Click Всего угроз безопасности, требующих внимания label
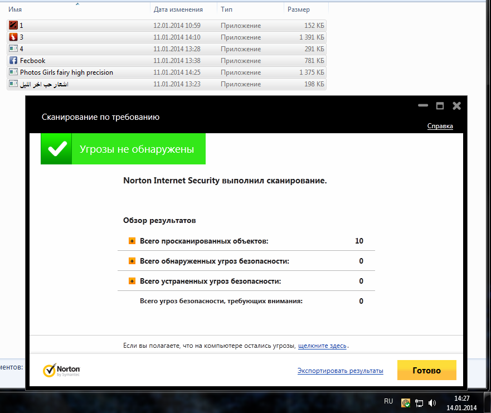This screenshot has width=491, height=413. pyautogui.click(x=221, y=301)
